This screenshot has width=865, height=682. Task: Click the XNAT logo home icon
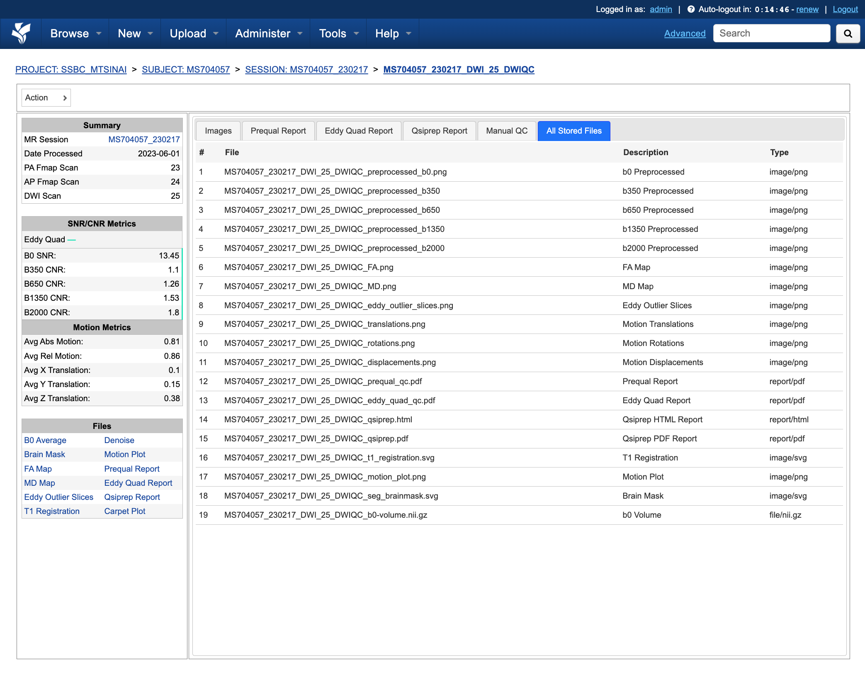pos(21,33)
